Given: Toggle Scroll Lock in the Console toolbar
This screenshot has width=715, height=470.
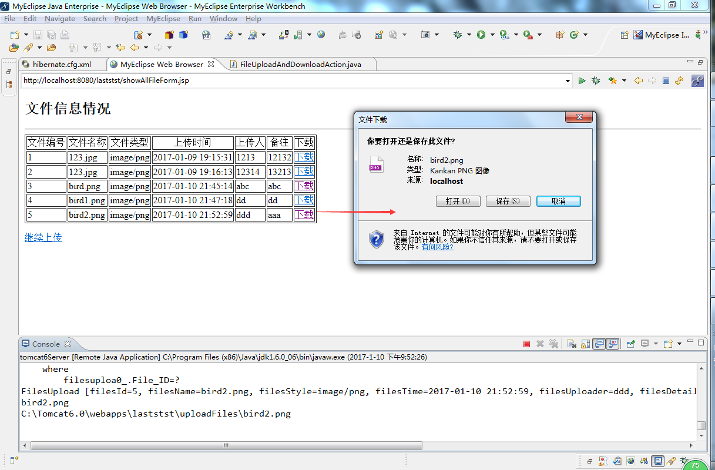Looking at the screenshot, I should 585,344.
